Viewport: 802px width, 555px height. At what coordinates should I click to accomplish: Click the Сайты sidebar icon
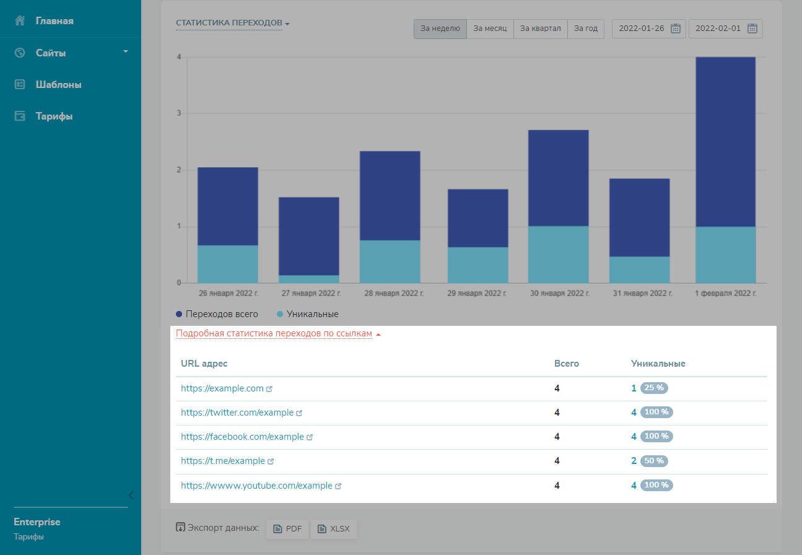(x=20, y=53)
